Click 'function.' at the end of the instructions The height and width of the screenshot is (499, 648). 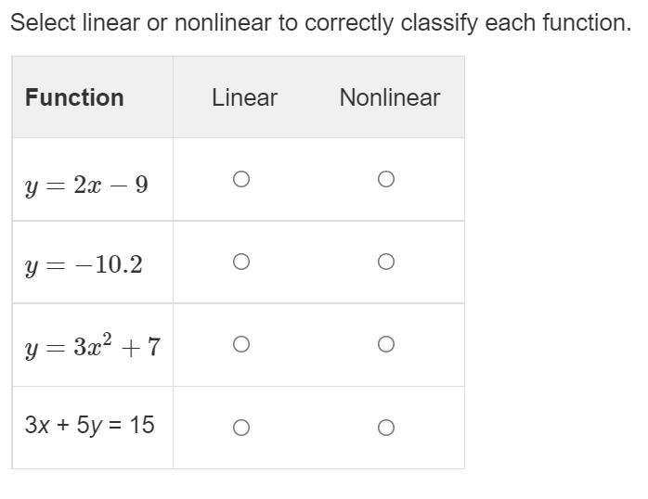[587, 22]
